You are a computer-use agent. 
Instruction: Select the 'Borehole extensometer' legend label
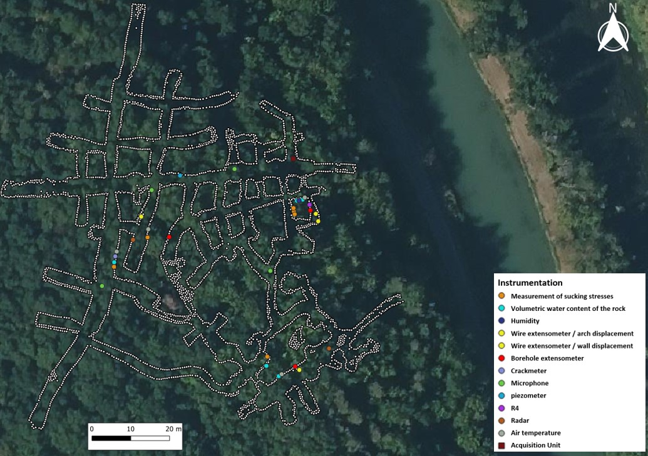[547, 358]
